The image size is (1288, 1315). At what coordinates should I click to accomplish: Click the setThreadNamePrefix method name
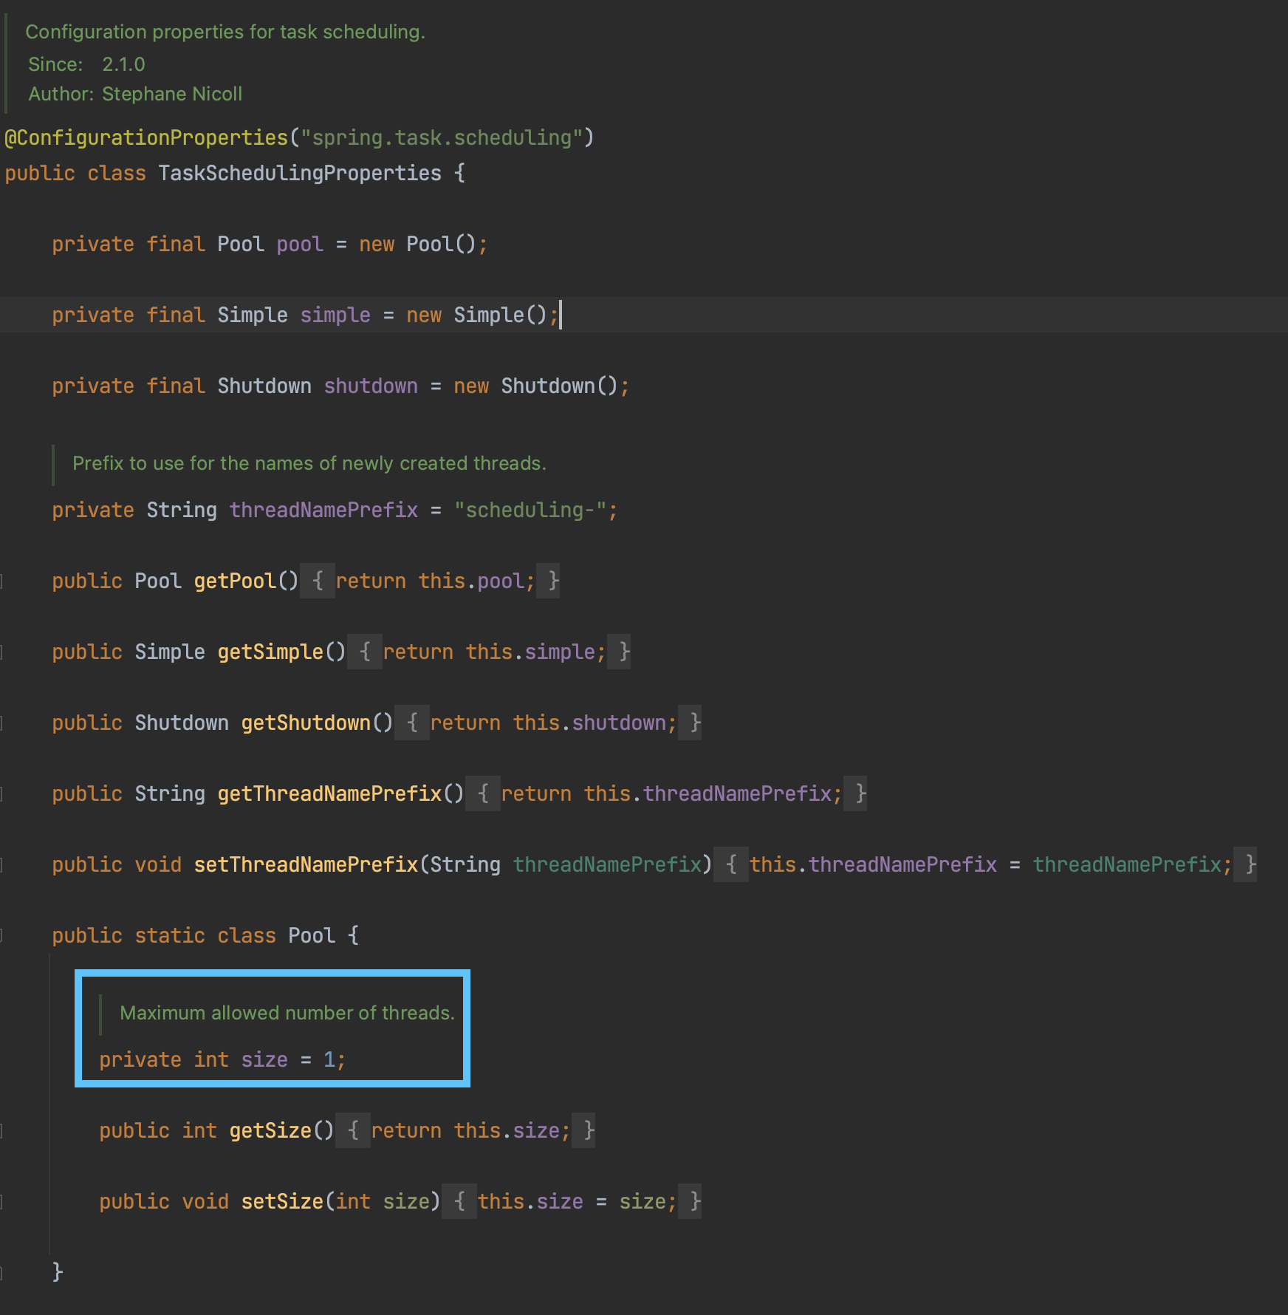[x=306, y=864]
